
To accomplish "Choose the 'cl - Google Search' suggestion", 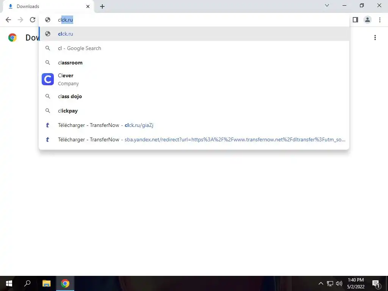I will [194, 48].
